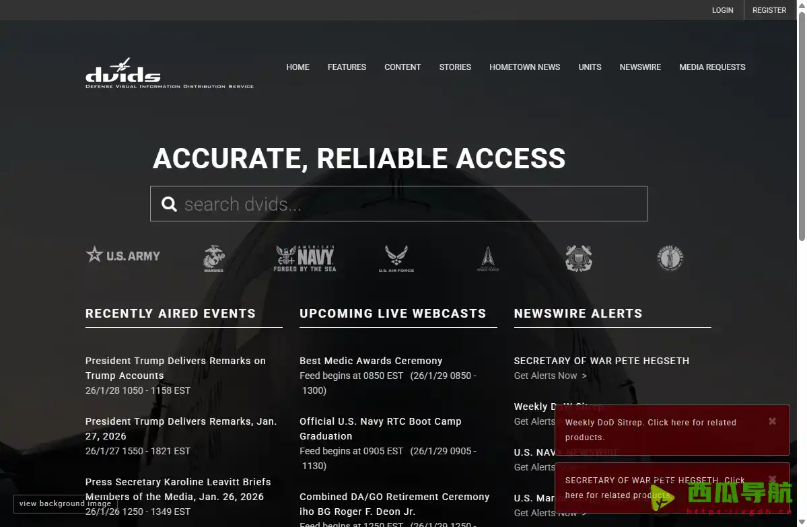This screenshot has height=527, width=807.
Task: Open Media Requests in navigation
Action: [x=712, y=67]
